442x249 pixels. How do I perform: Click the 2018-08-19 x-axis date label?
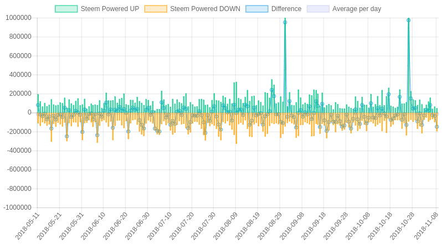pos(248,226)
